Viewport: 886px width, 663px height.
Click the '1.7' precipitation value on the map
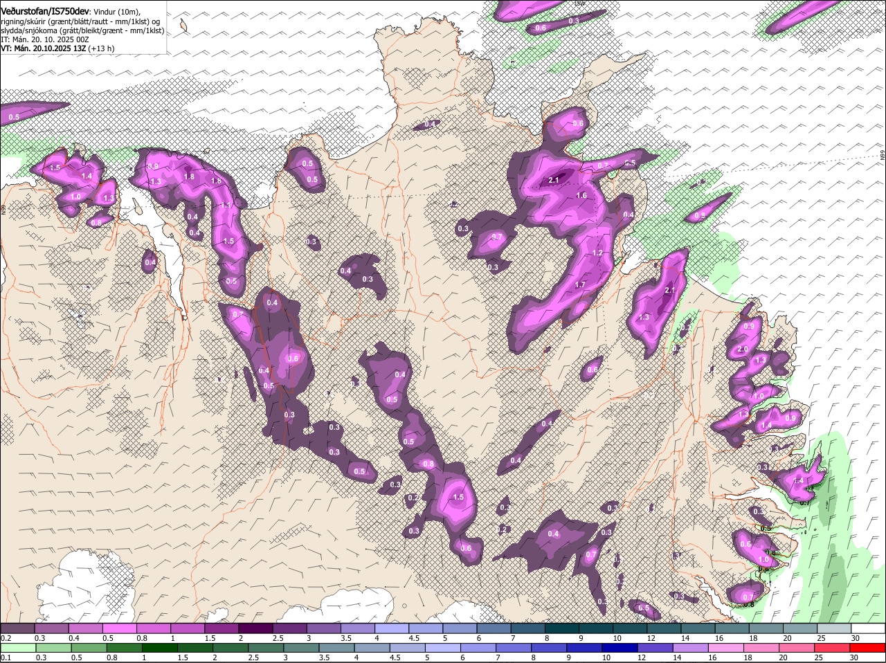coord(580,284)
